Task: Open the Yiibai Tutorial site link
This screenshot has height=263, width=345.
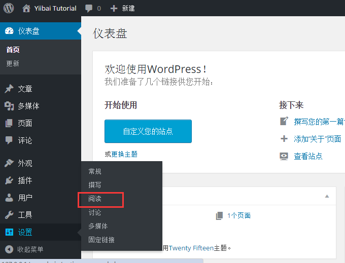Action: coord(55,8)
